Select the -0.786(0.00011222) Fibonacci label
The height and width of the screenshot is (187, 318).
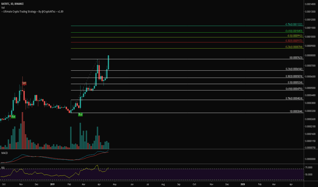[x=294, y=24]
